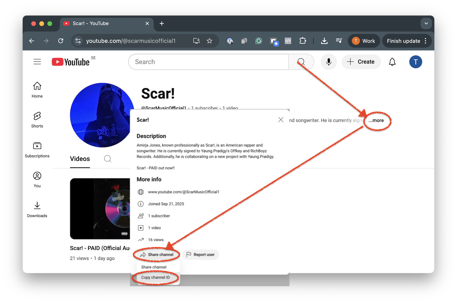Viewport: 457px width, 303px height.
Task: Open the browser Downloads arrow icon
Action: tap(324, 41)
